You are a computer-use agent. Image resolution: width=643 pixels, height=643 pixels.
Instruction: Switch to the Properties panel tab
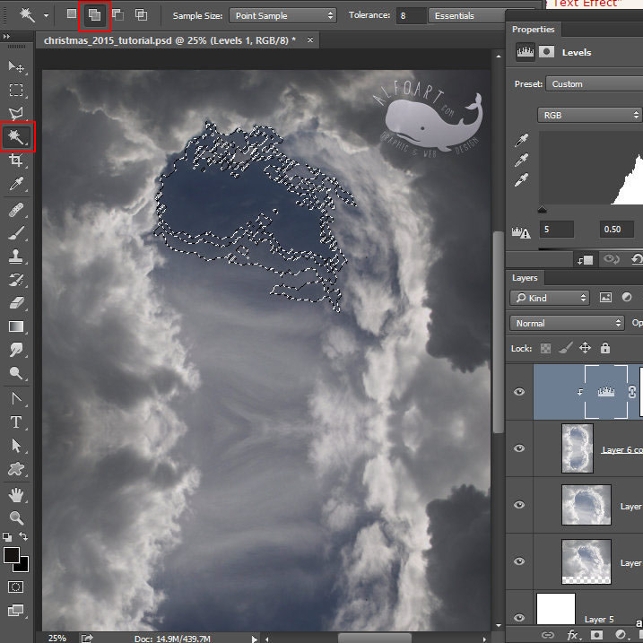(534, 30)
